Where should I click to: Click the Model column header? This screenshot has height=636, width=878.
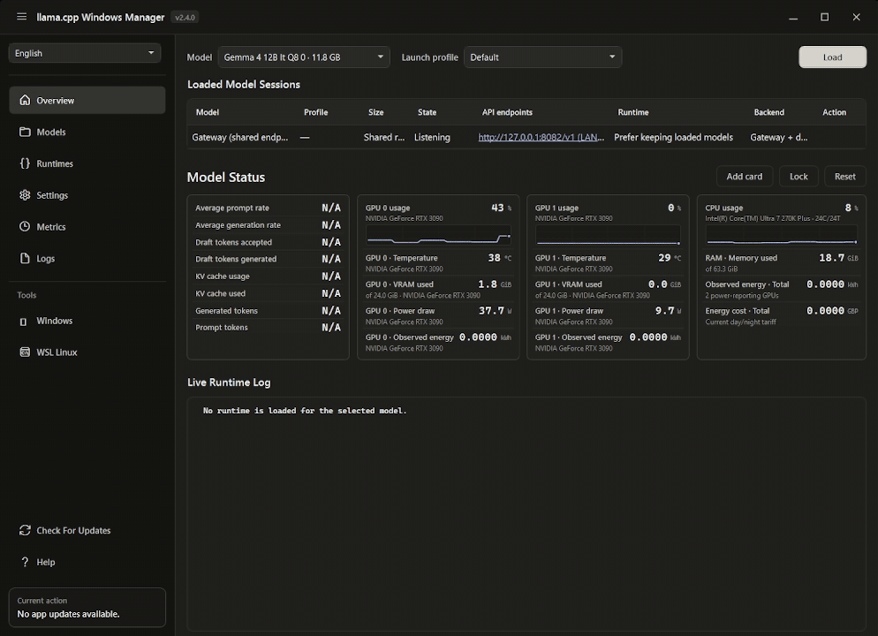[x=208, y=112]
